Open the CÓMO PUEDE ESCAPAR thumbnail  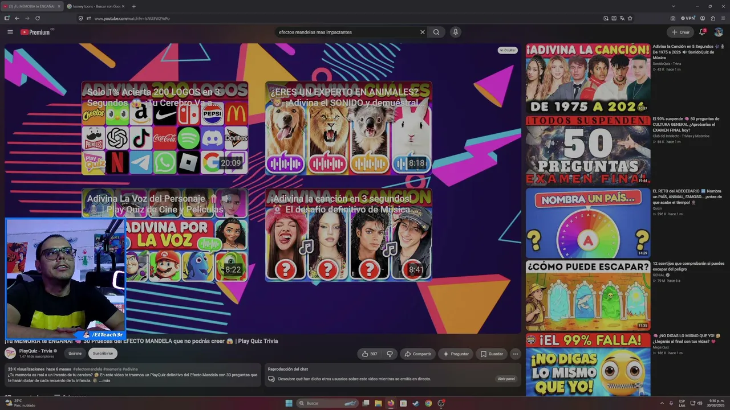coord(588,295)
